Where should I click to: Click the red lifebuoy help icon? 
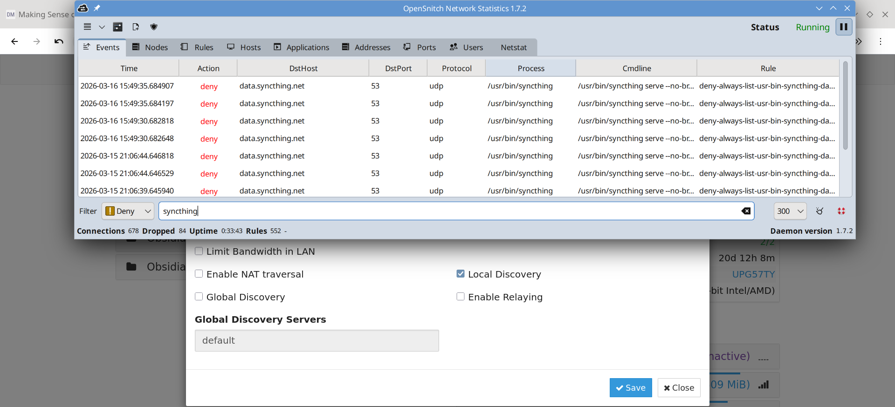coord(841,211)
